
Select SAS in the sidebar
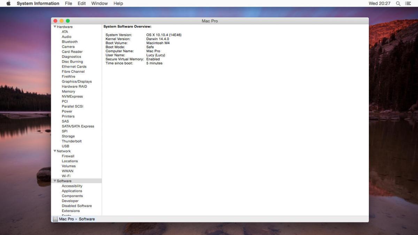[x=65, y=121]
